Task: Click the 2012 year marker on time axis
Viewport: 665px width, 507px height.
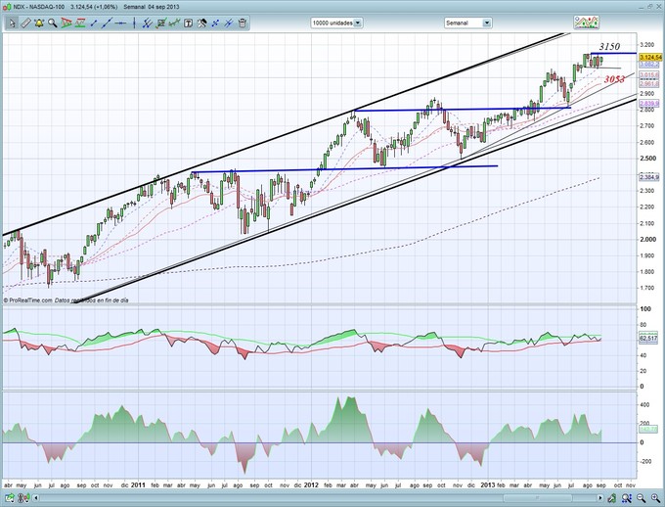Action: click(311, 484)
